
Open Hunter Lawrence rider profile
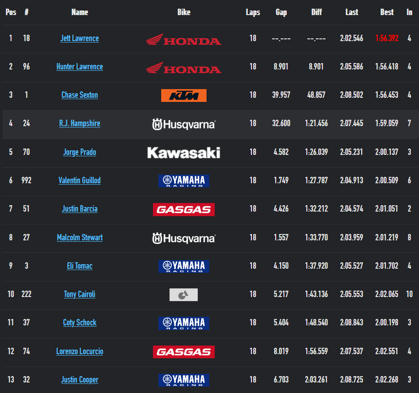tap(80, 67)
